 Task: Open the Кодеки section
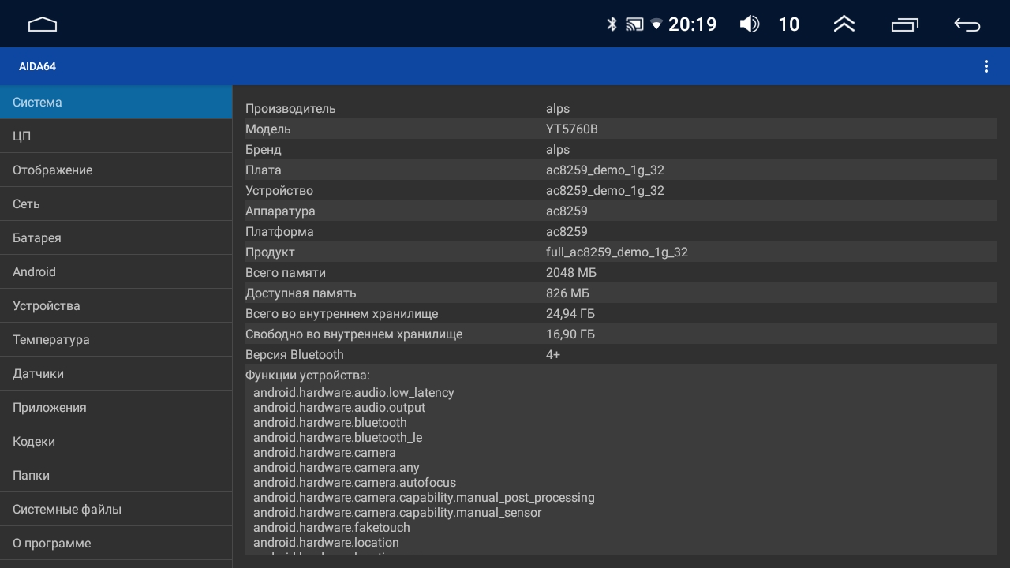point(116,441)
